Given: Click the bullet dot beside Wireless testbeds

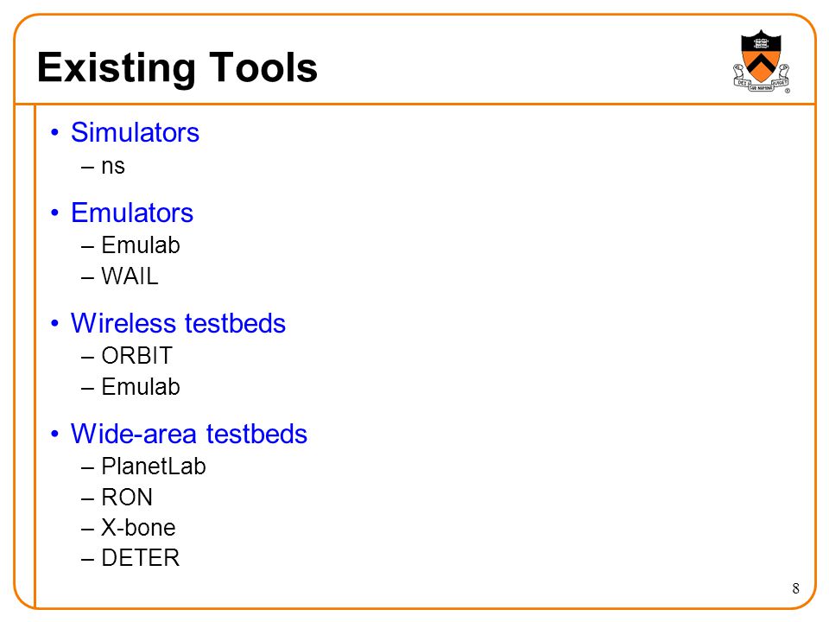Looking at the screenshot, I should pyautogui.click(x=54, y=323).
